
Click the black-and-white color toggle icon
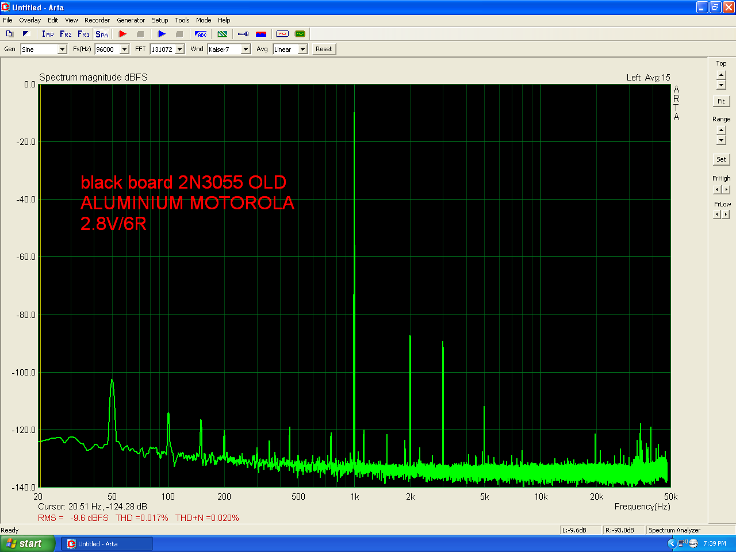click(x=25, y=34)
